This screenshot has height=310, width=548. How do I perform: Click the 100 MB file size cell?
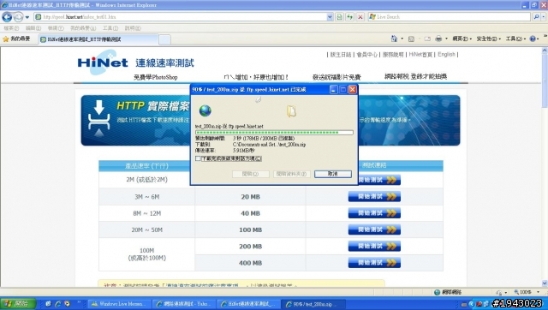click(250, 230)
